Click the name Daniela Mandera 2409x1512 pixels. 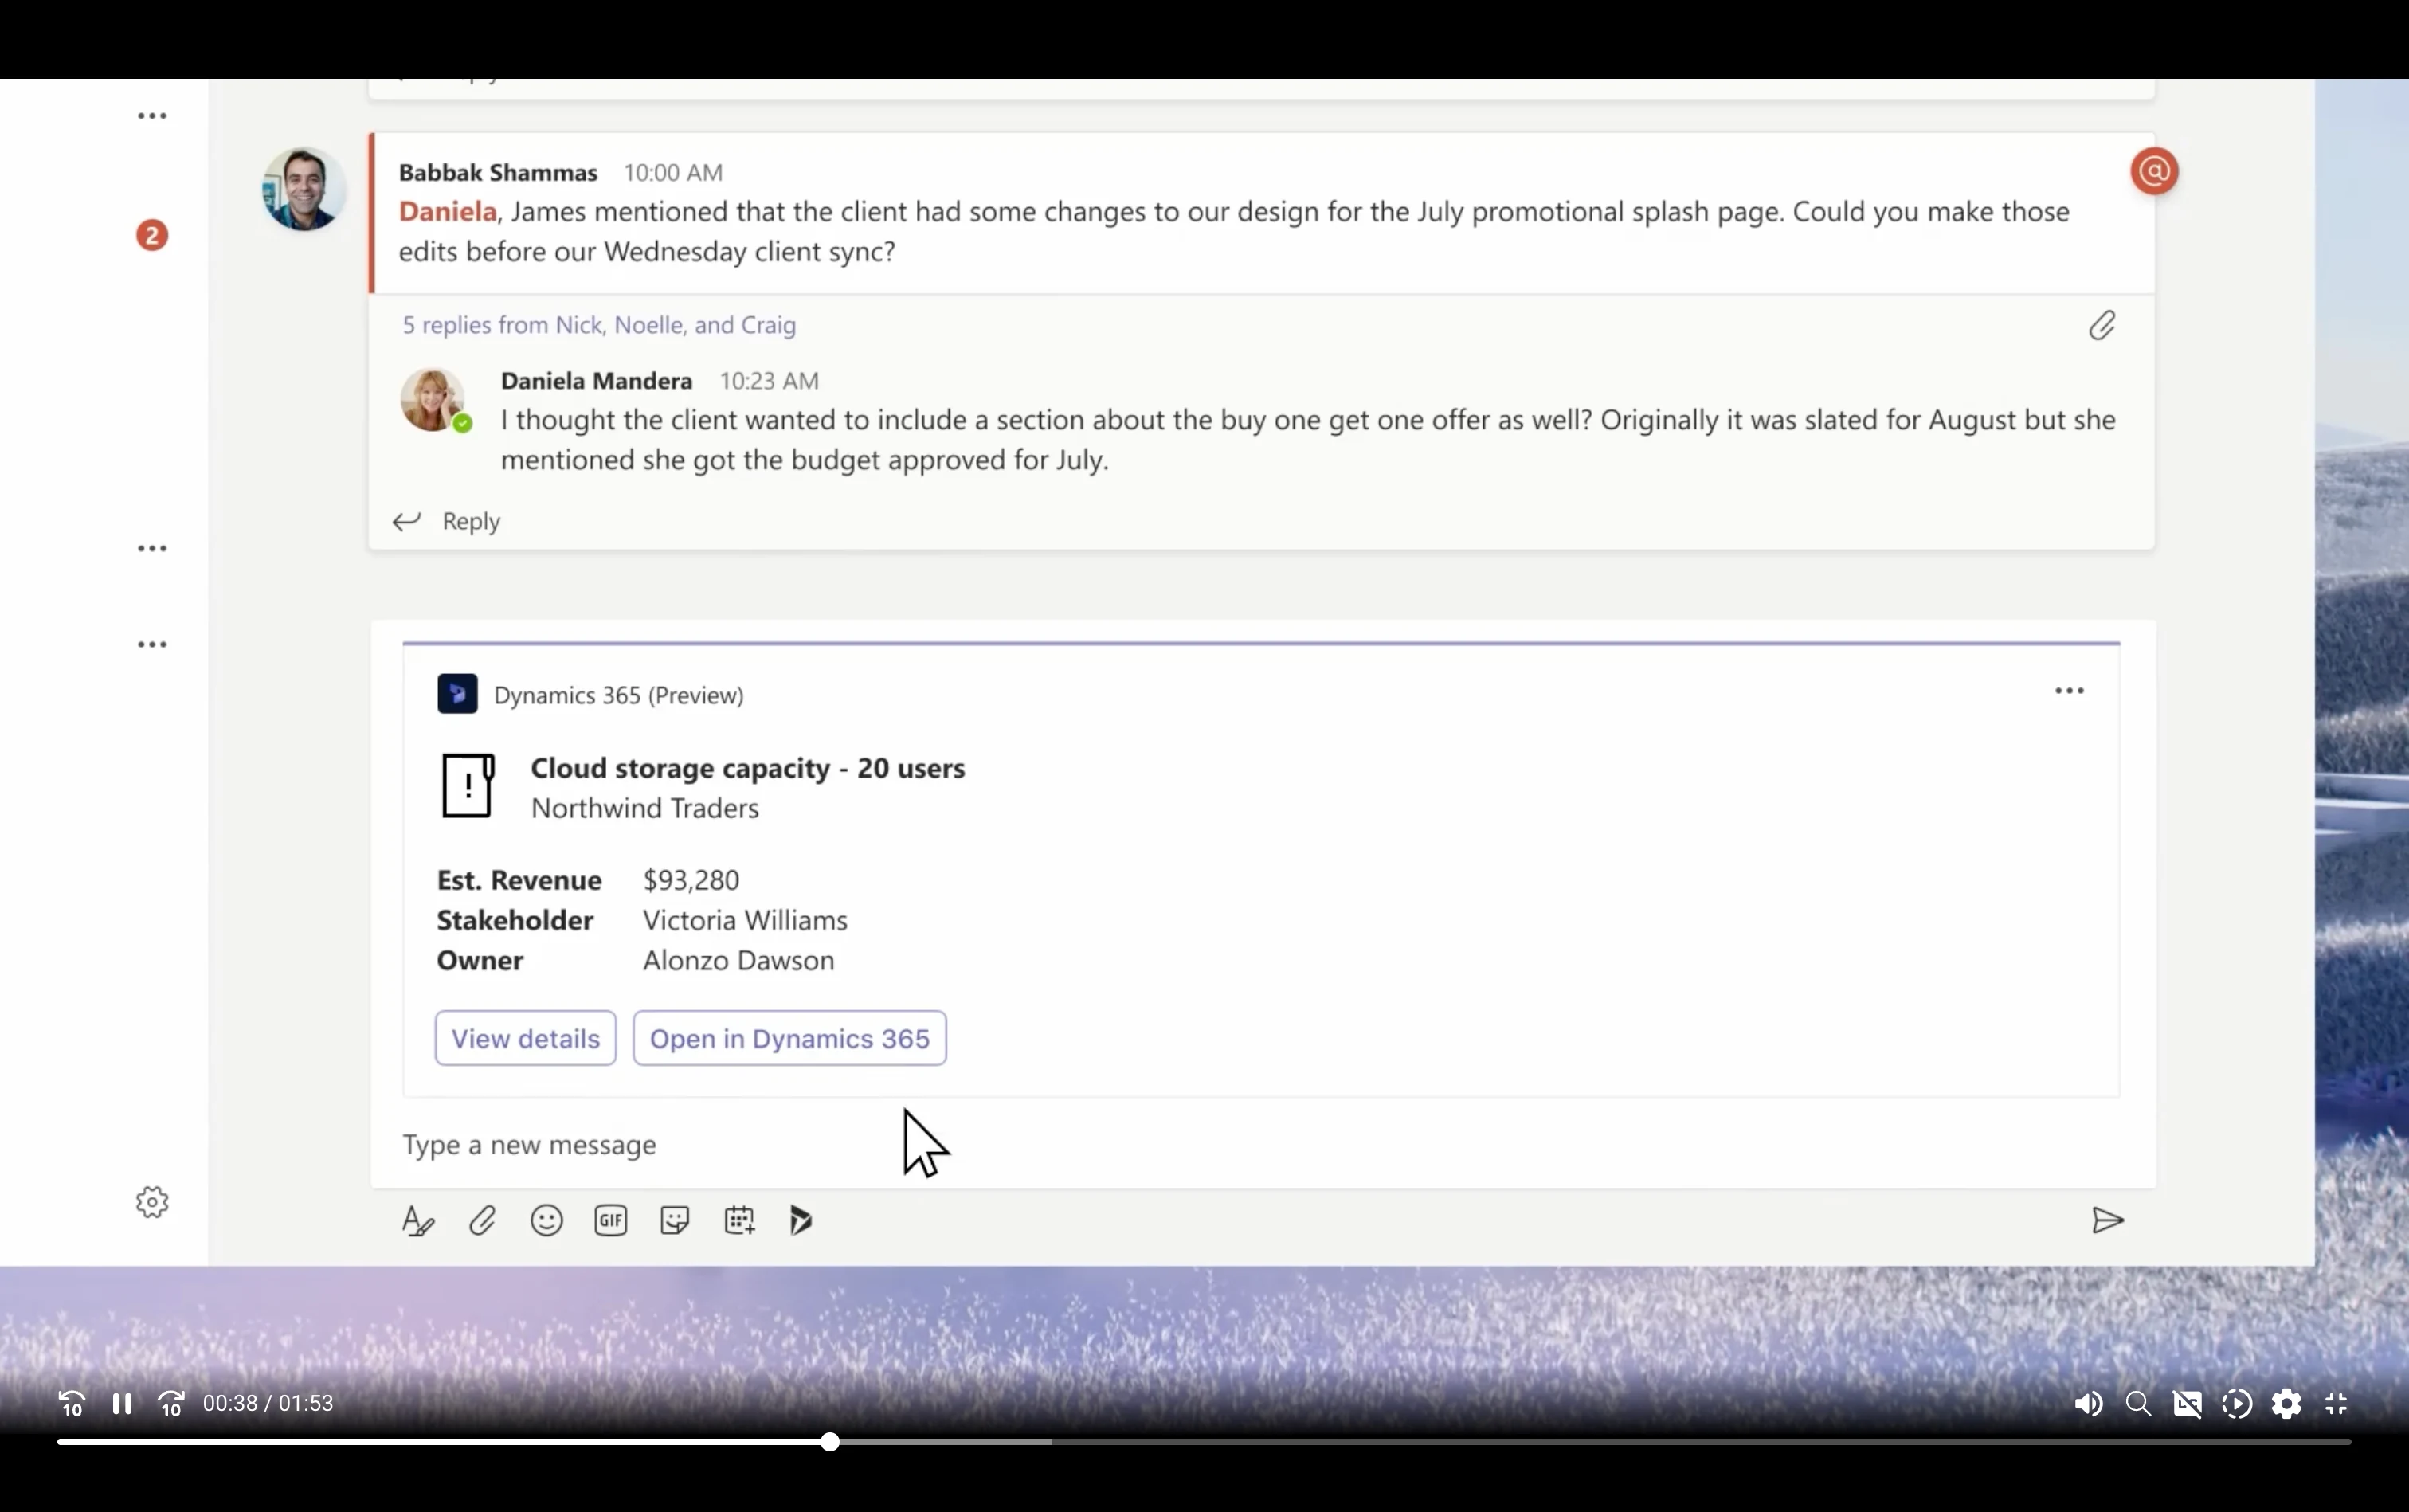tap(597, 381)
